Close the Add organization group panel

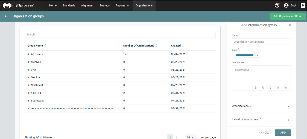tap(290, 25)
